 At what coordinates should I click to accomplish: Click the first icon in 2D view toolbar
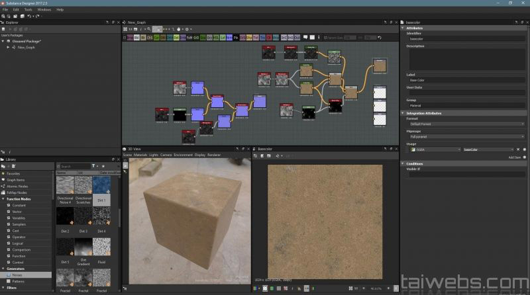(x=256, y=155)
